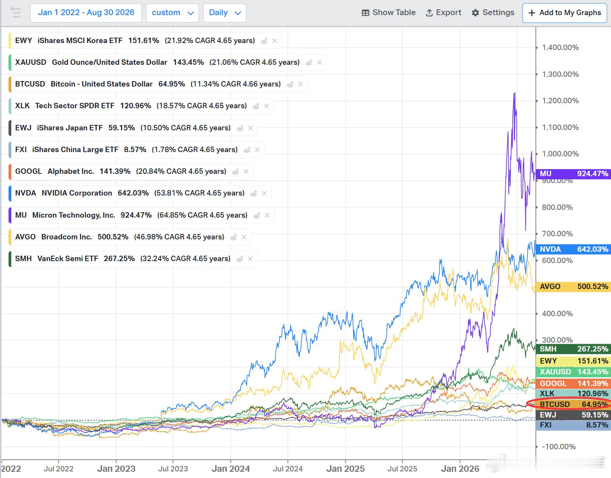Select the 'Broadcom Inc.' legend name

(67, 237)
